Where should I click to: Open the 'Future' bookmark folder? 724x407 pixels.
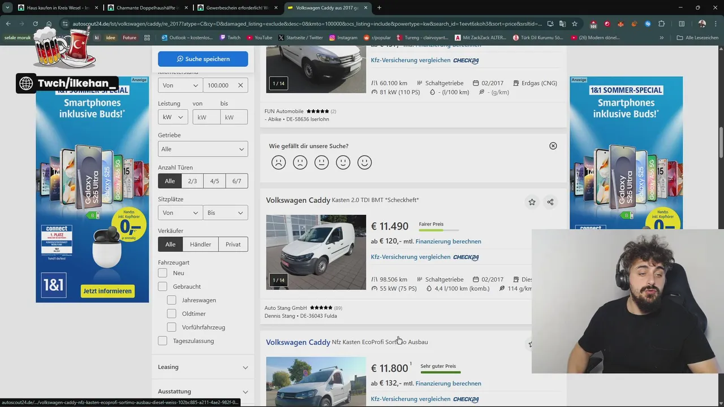130,37
